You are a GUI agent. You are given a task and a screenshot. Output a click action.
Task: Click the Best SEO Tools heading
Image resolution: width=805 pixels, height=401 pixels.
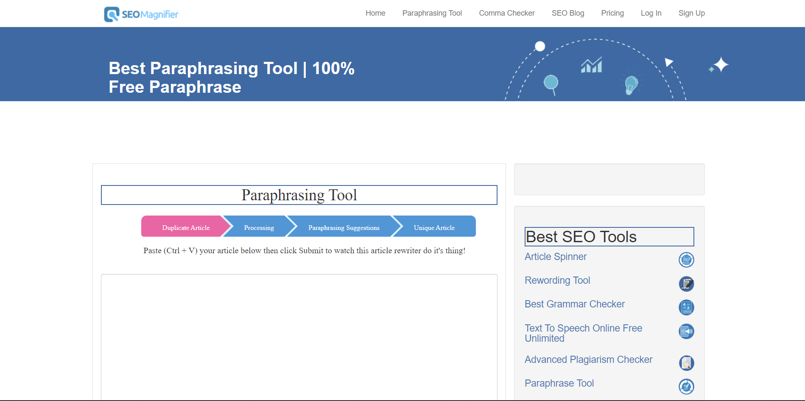[x=609, y=237]
